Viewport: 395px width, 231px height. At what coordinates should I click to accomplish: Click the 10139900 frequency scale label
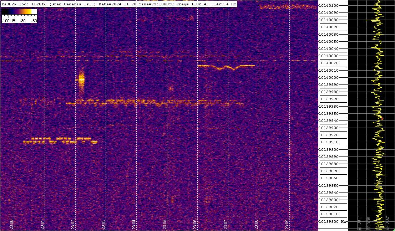click(x=329, y=149)
